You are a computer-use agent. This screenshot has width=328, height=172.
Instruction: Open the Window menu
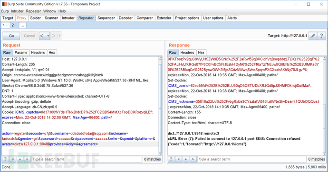49,11
